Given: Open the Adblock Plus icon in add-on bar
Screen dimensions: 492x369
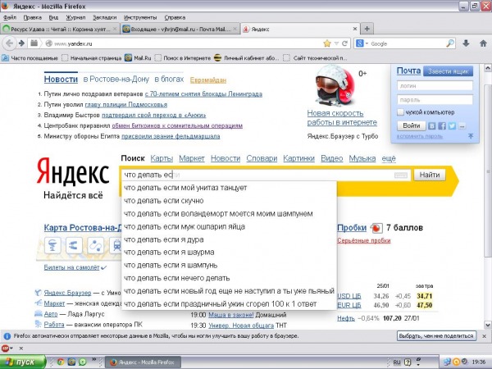Looking at the screenshot, I should coord(6,348).
